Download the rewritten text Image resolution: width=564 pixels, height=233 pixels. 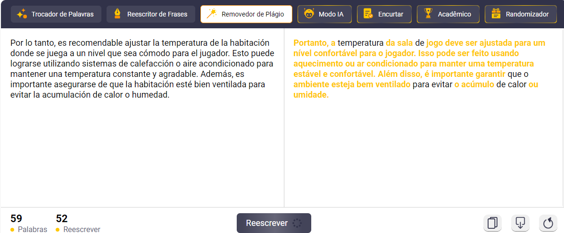[x=520, y=223]
